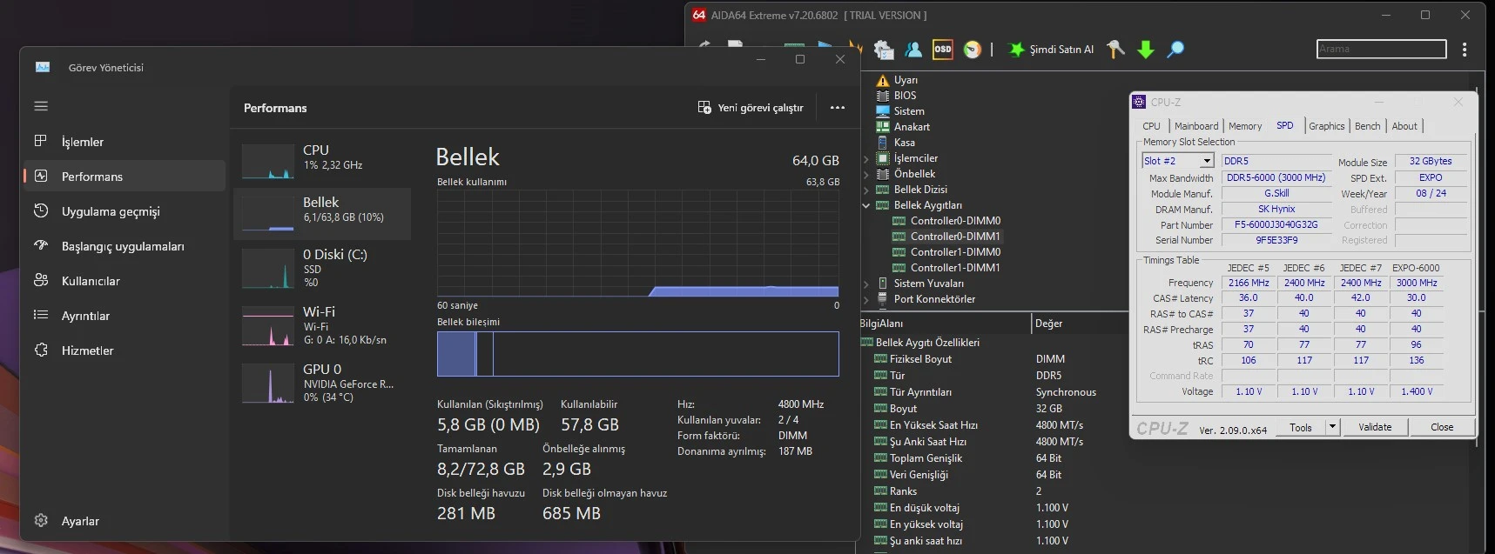The height and width of the screenshot is (554, 1495).
Task: Switch to CPU tab in CPU-Z
Action: pyautogui.click(x=1151, y=126)
